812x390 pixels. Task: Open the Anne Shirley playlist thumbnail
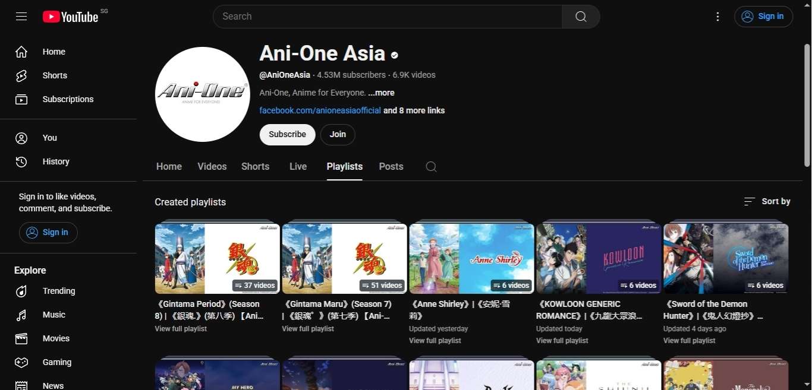[x=471, y=258]
